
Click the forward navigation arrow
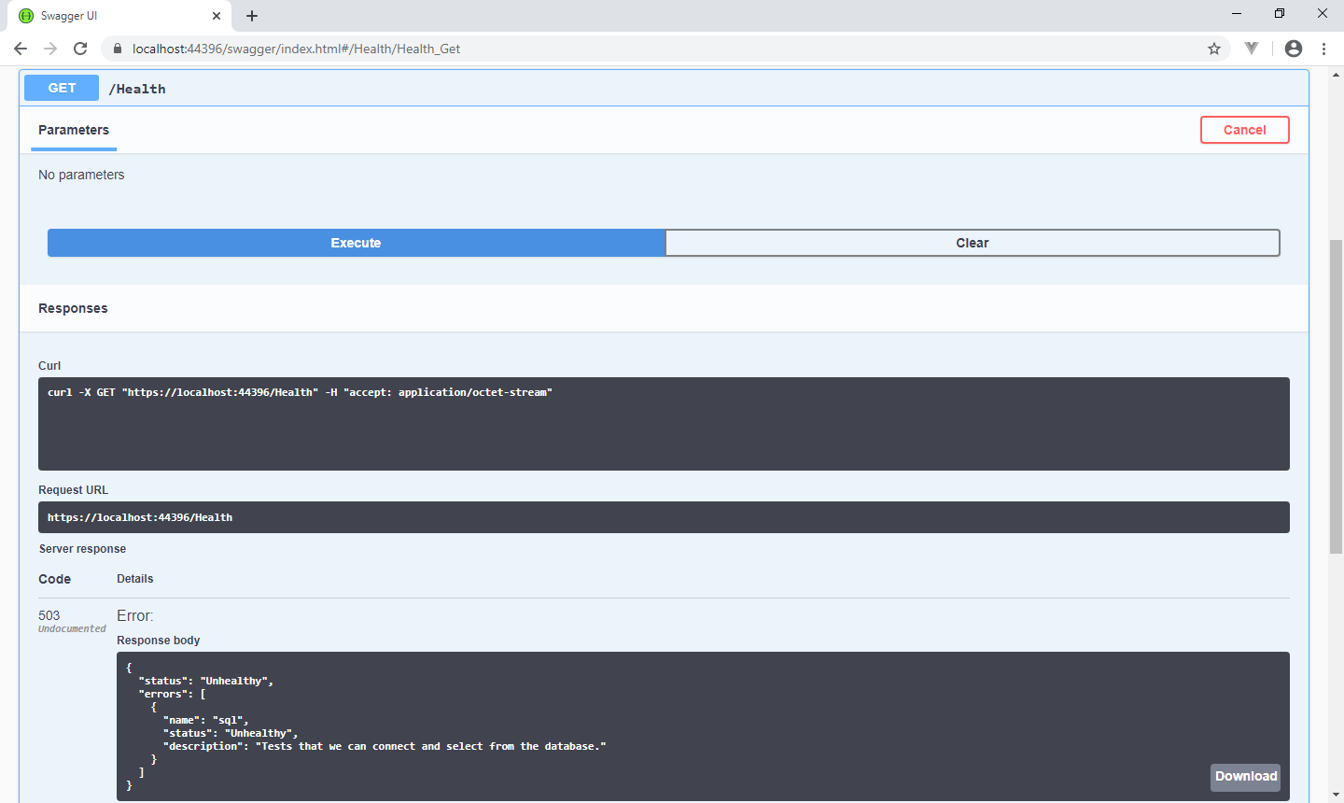tap(50, 48)
